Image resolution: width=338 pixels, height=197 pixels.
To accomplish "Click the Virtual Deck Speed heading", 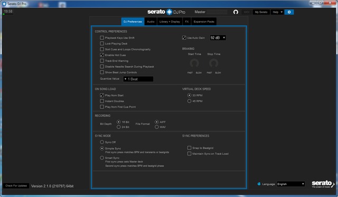I will [x=196, y=89].
